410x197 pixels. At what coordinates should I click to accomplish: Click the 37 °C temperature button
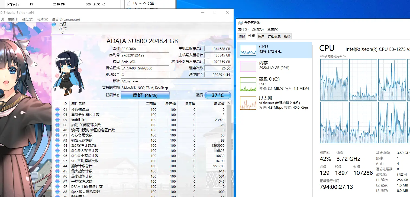[x=218, y=95]
